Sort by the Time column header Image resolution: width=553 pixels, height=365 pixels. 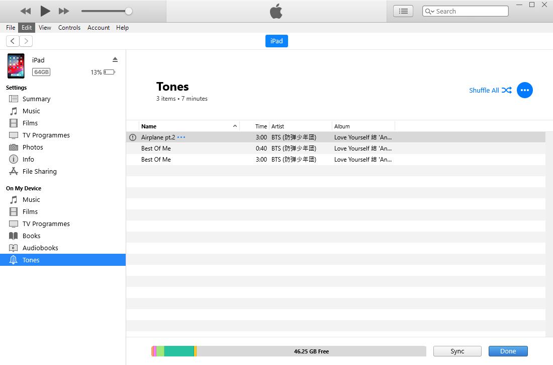point(254,126)
